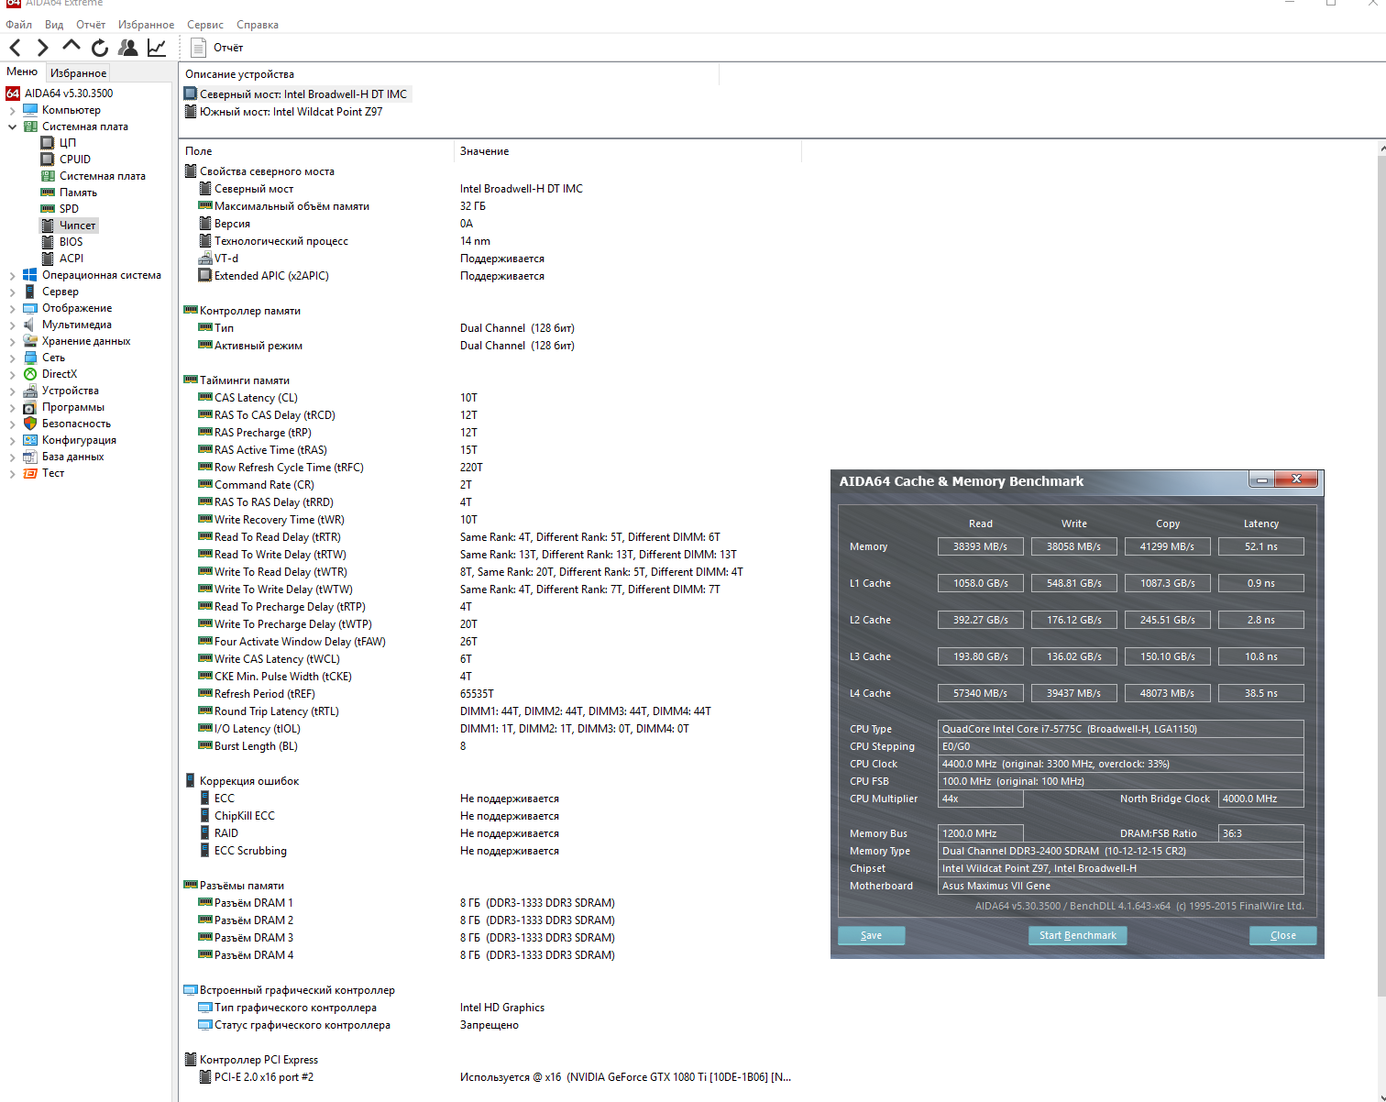Screen dimensions: 1386x1102
Task: Save the benchmark results
Action: coord(872,935)
